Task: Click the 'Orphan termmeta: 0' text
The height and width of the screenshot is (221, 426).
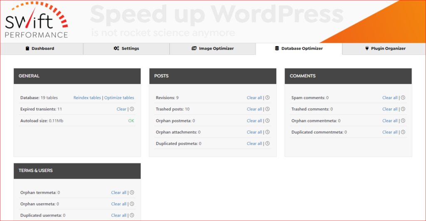Action: [40, 192]
